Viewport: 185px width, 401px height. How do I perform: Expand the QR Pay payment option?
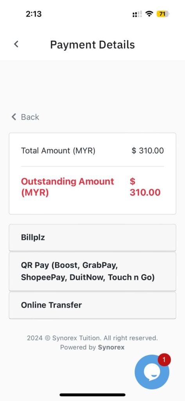(x=92, y=271)
